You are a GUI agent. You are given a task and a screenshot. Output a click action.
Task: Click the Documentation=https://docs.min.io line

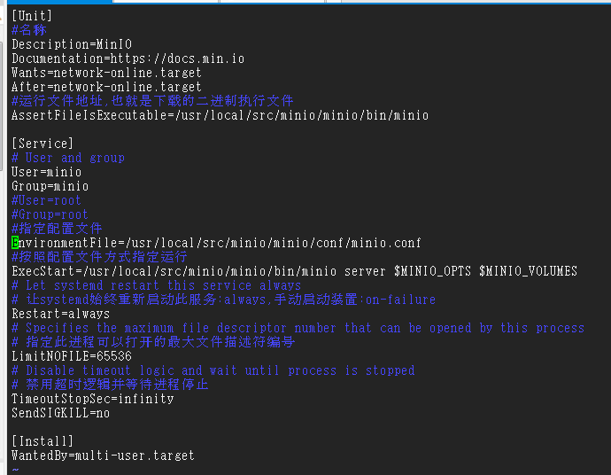(128, 58)
